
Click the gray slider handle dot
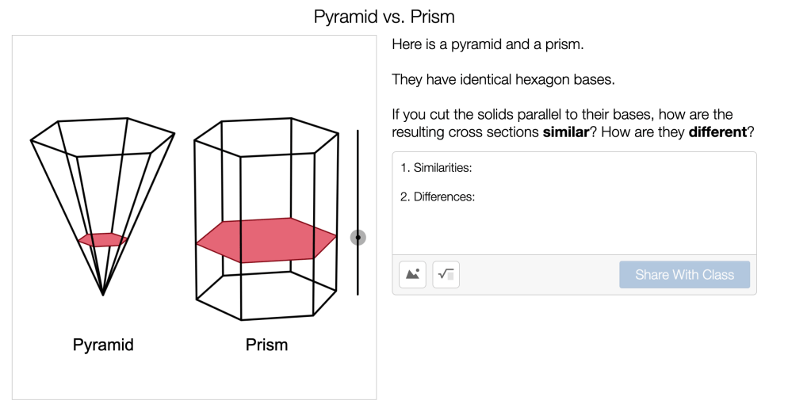pyautogui.click(x=358, y=238)
